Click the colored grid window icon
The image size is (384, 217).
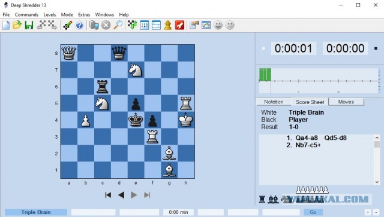(144, 25)
